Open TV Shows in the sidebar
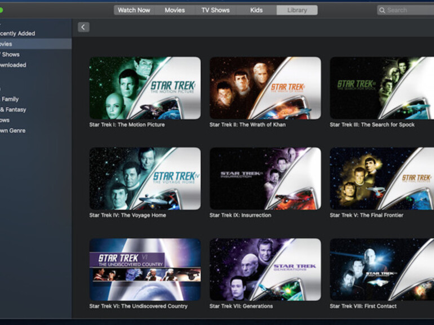 (x=36, y=55)
